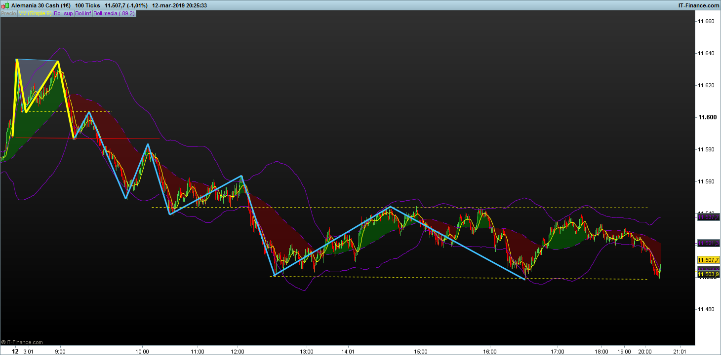The image size is (721, 355).
Task: Click the 11.521,3 Bollinger price tag
Action: [x=708, y=244]
